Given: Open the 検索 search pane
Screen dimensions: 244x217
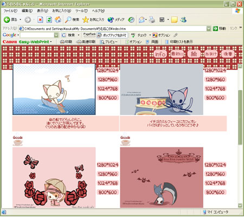Looking at the screenshot, I should pyautogui.click(x=72, y=20).
